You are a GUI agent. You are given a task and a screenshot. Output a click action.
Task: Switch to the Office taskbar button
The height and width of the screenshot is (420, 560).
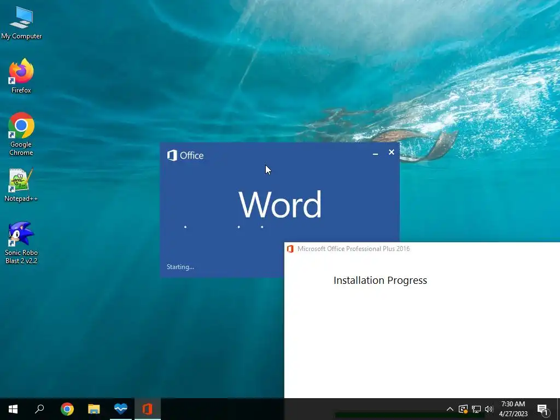[x=148, y=409]
